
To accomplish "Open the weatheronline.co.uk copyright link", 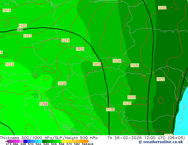I will 161,142.
